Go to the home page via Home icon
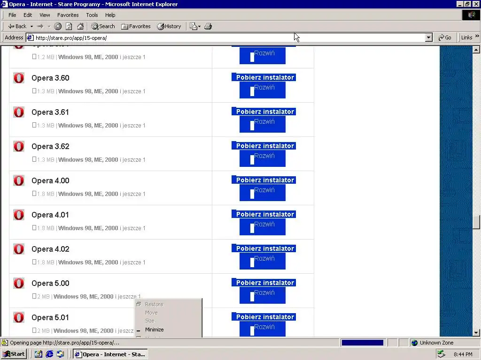This screenshot has height=360, width=481. pos(80,26)
